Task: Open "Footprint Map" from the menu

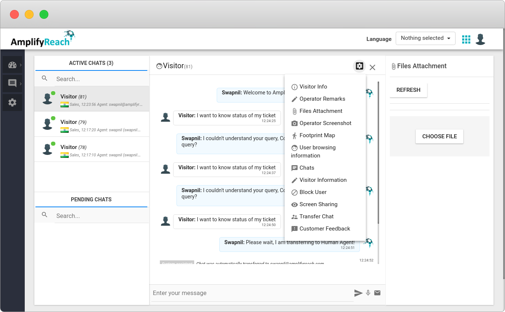Action: click(317, 135)
